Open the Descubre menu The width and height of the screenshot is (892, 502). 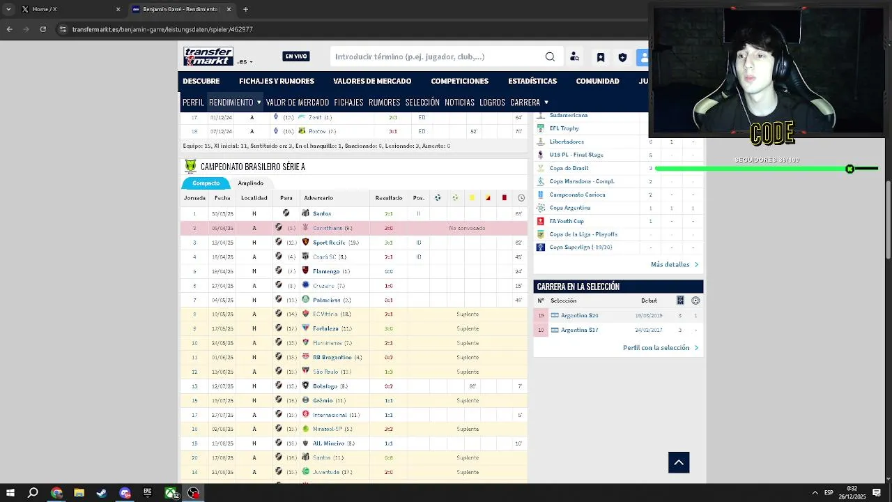point(201,81)
